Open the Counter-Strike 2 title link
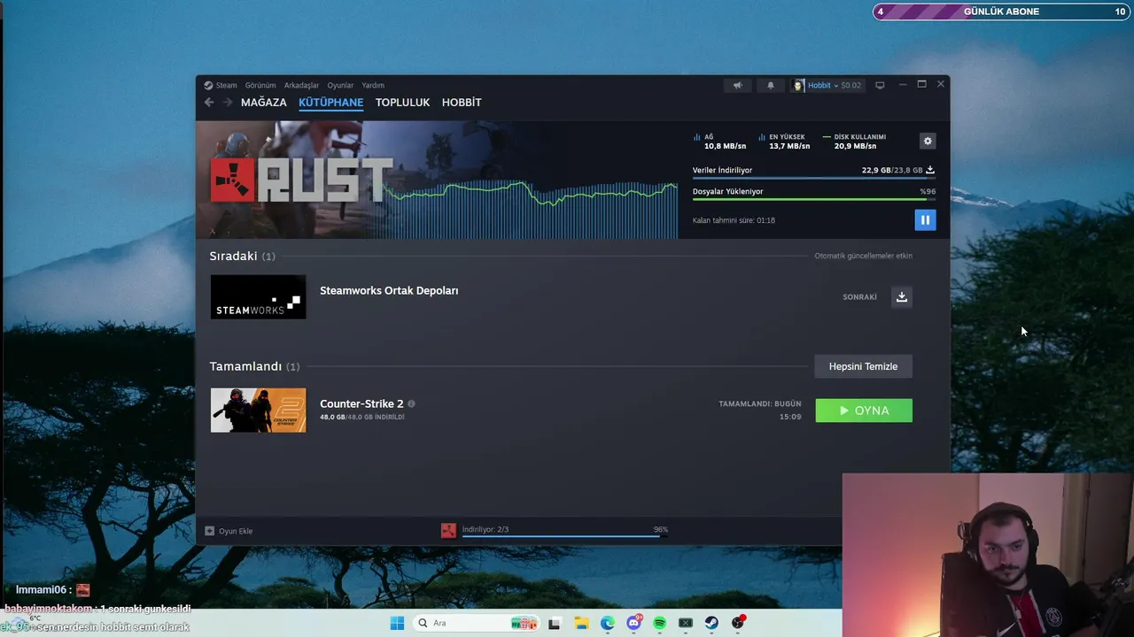1134x637 pixels. pyautogui.click(x=361, y=403)
